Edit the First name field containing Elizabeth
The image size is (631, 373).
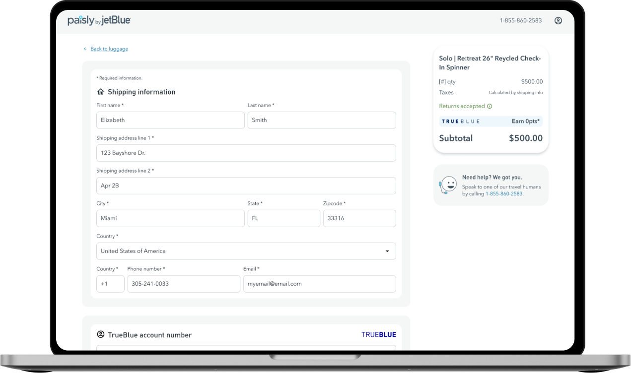(x=170, y=120)
